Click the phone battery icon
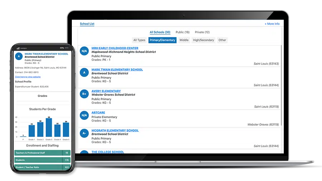Image resolution: width=322 pixels, height=181 pixels. pos(67,48)
